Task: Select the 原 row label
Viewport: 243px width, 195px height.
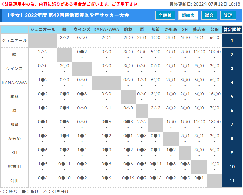Action: (14, 111)
